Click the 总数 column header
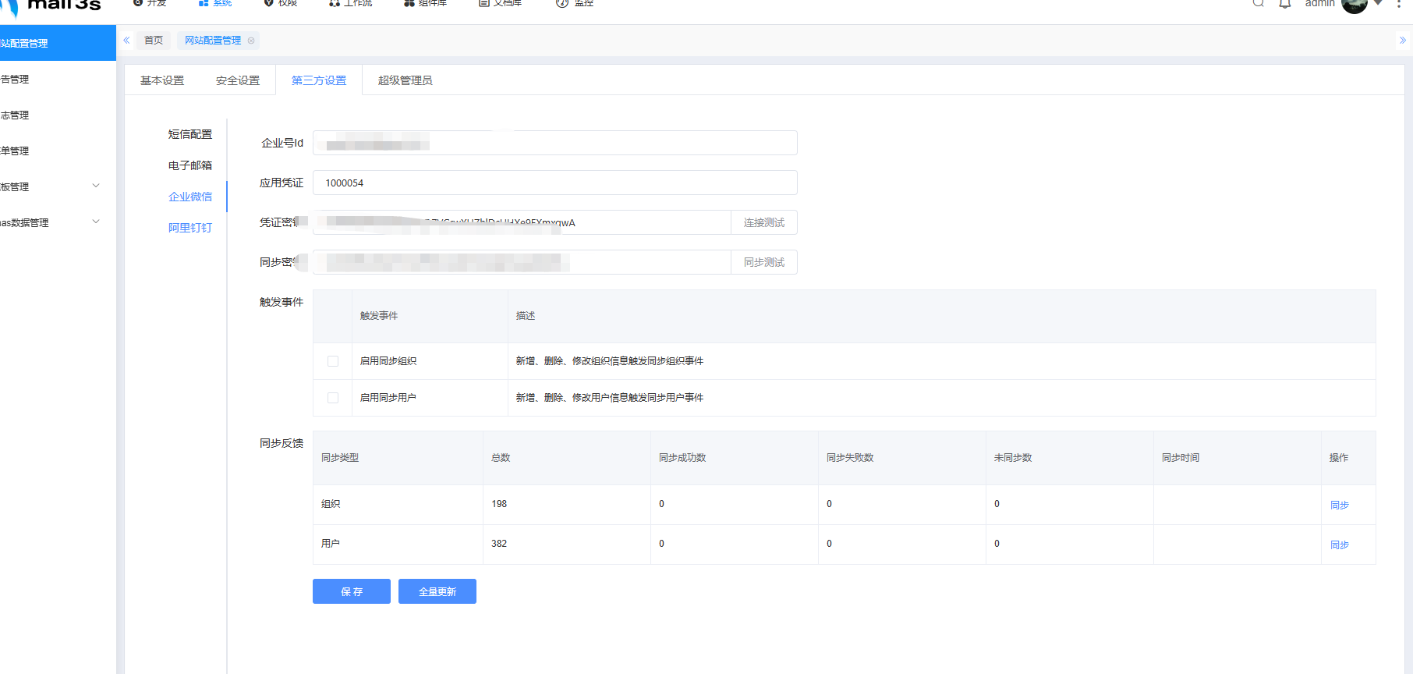The height and width of the screenshot is (674, 1413). pyautogui.click(x=567, y=458)
